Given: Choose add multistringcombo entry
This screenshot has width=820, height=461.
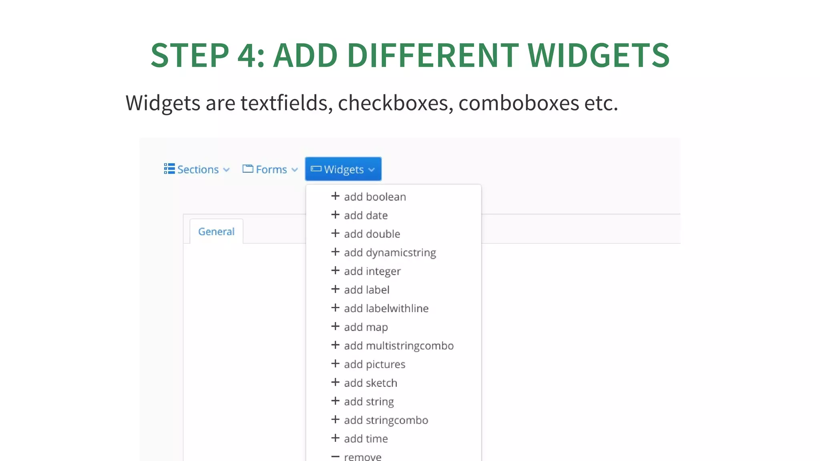Looking at the screenshot, I should 393,345.
